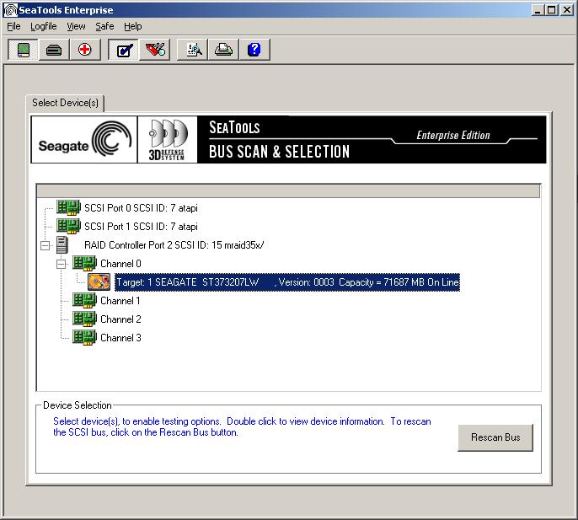Select SCSI Port 1 atapi entry
This screenshot has width=578, height=520.
pos(141,227)
